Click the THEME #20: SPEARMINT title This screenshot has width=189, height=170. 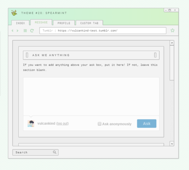tap(44, 13)
